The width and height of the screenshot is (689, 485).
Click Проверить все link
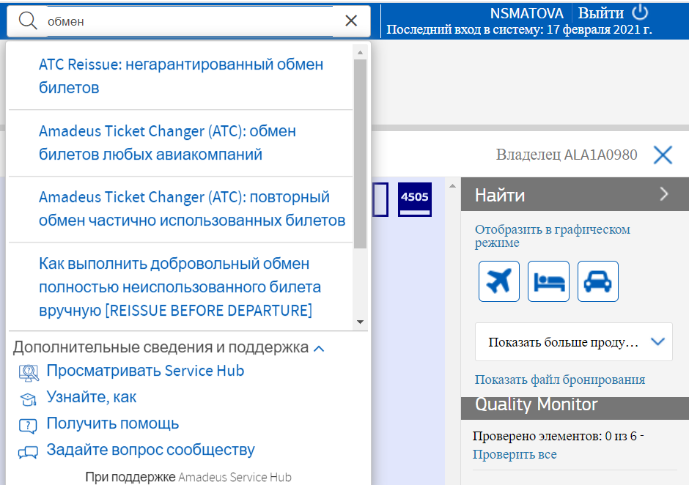514,454
